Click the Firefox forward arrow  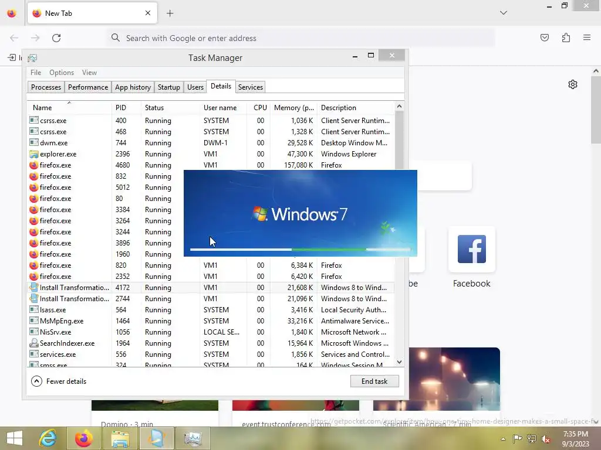pyautogui.click(x=35, y=38)
